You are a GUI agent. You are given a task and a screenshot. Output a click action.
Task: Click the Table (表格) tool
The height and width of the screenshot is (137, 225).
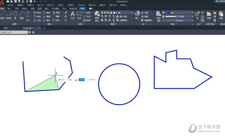point(87,21)
